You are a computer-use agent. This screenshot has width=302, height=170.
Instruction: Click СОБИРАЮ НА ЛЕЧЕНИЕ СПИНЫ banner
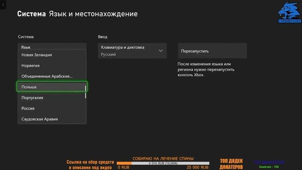click(163, 159)
